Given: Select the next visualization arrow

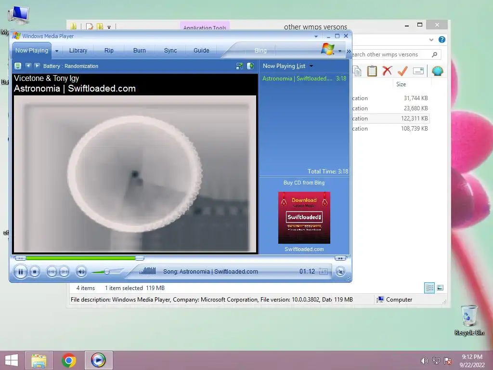Looking at the screenshot, I should [37, 66].
